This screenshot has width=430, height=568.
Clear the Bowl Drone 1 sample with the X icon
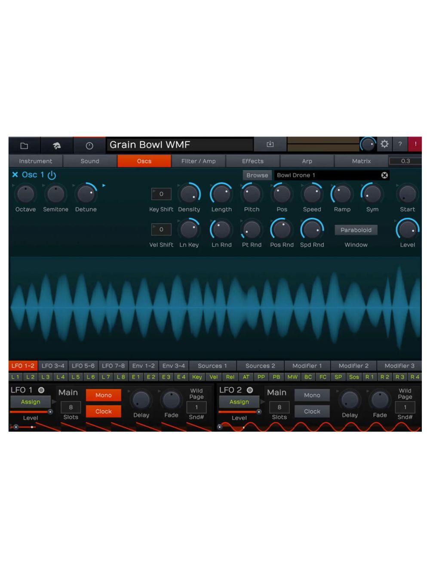pos(384,175)
